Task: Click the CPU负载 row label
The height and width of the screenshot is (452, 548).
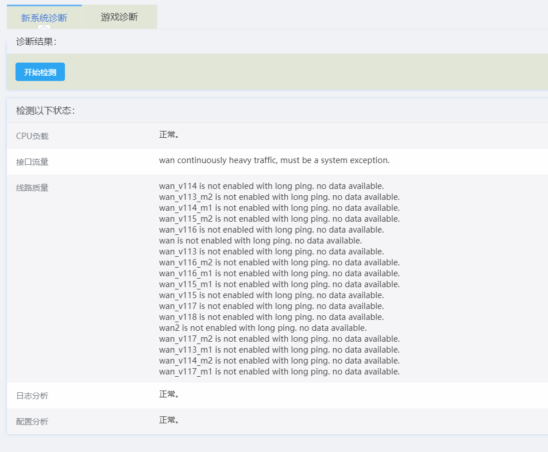Action: [x=32, y=136]
